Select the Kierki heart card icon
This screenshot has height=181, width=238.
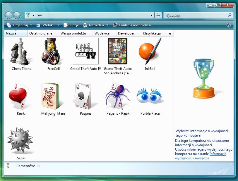tap(19, 96)
